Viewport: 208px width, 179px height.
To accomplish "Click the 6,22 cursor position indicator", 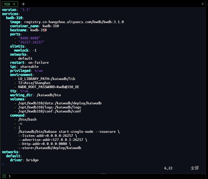I will click(x=168, y=168).
